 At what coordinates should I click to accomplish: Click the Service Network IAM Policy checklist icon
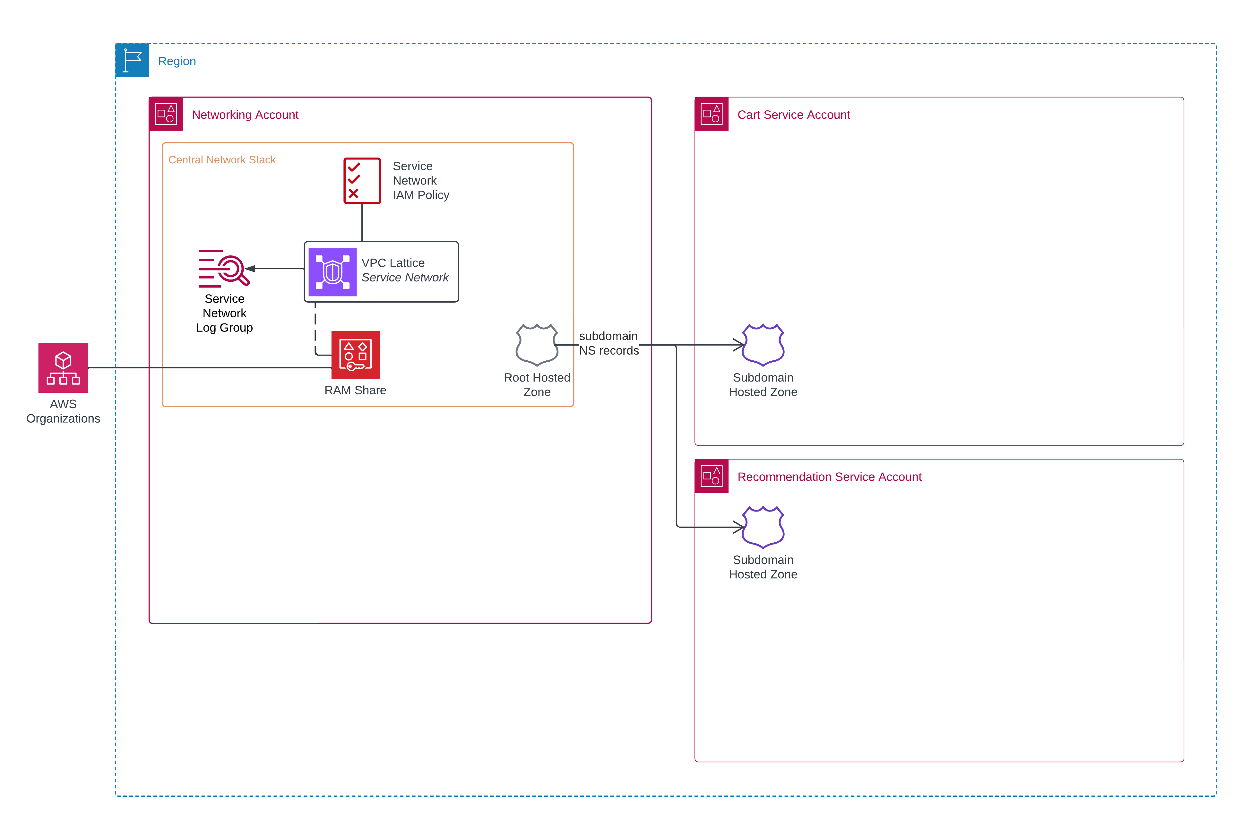[x=362, y=181]
